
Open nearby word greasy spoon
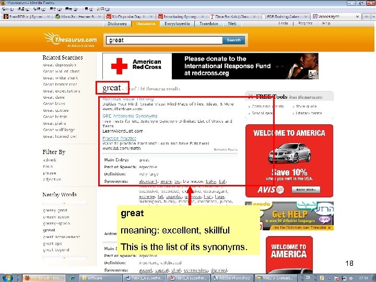pyautogui.click(x=56, y=217)
